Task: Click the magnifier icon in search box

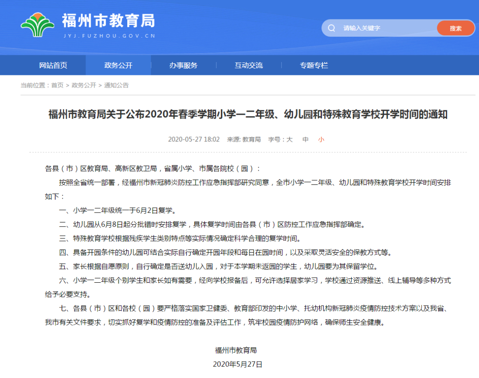Action: point(331,28)
